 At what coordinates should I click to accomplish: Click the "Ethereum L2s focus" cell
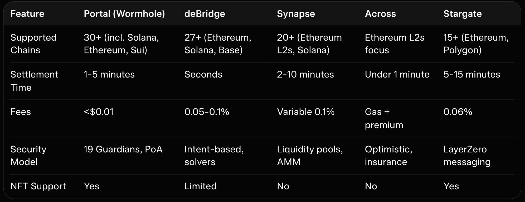[x=395, y=44]
